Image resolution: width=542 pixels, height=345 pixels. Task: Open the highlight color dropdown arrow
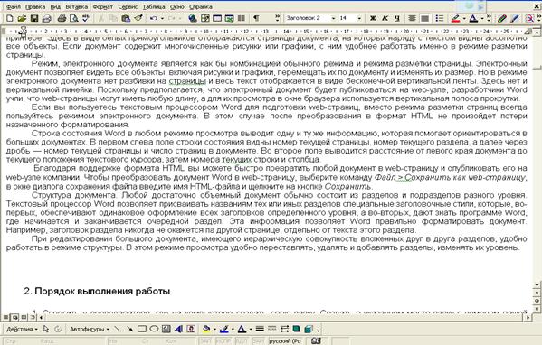click(464, 19)
